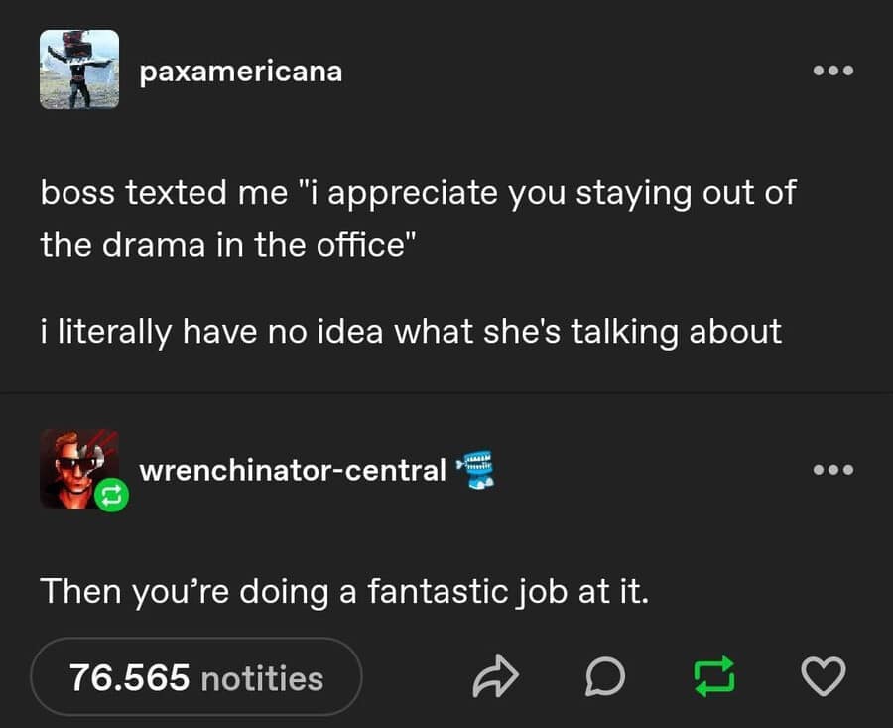Open the reblog's three-dot options menu

tap(834, 468)
